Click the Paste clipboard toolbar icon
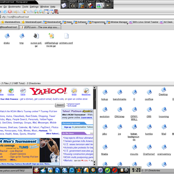The height and width of the screenshot is (174, 174). tap(25, 12)
